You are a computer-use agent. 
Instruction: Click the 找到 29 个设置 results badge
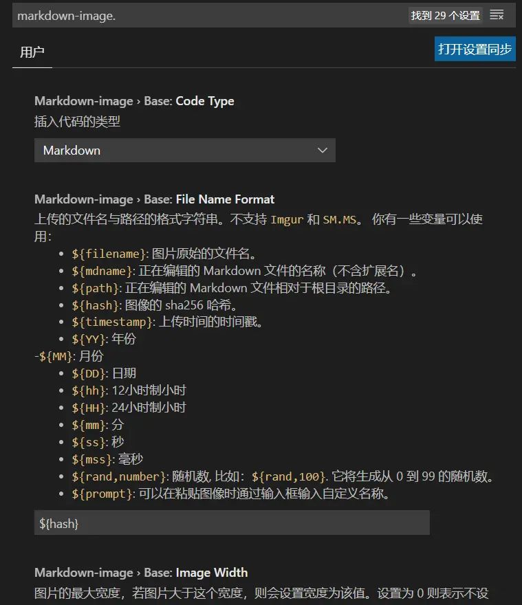(445, 15)
